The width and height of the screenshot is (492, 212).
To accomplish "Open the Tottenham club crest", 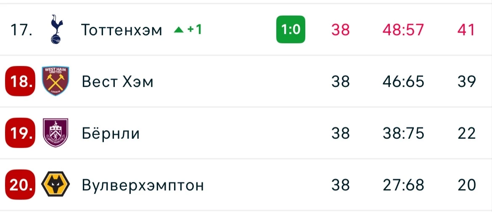I will pos(56,29).
